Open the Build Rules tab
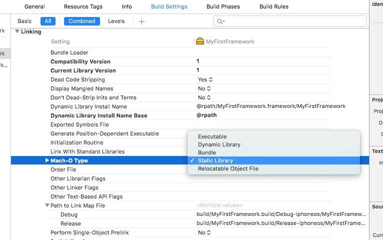This screenshot has width=383, height=240. pos(274,6)
